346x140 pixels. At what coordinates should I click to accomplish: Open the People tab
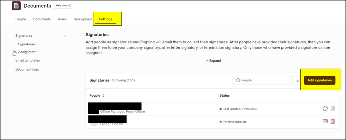coord(21,19)
